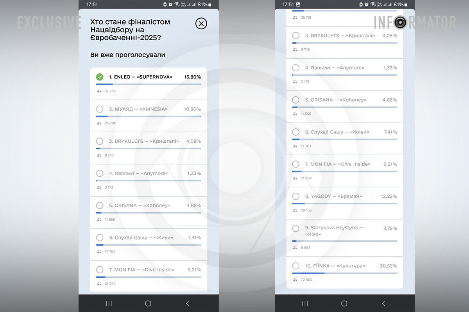Tap the poll title about Євробаченні-2025
469x312 pixels.
[x=130, y=30]
